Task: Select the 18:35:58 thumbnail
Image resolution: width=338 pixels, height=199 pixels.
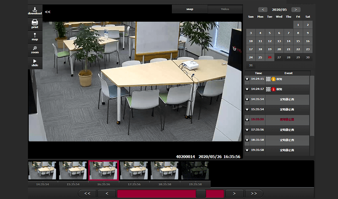Action: point(164,170)
